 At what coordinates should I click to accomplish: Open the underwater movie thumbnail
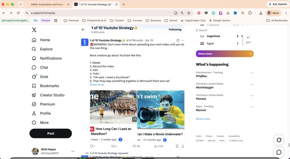tap(161, 110)
